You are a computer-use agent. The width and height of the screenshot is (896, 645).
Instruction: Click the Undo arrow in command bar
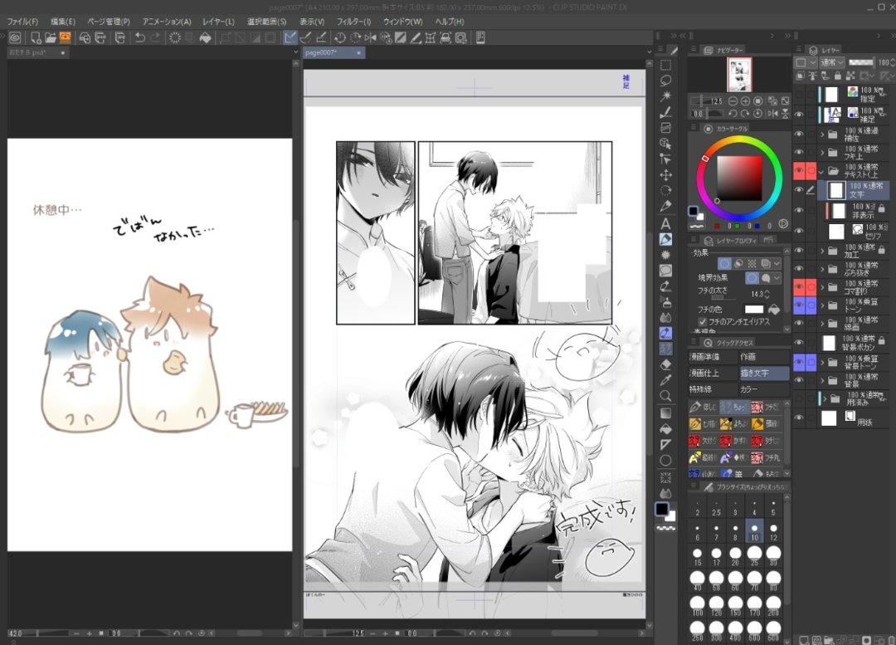(x=140, y=37)
